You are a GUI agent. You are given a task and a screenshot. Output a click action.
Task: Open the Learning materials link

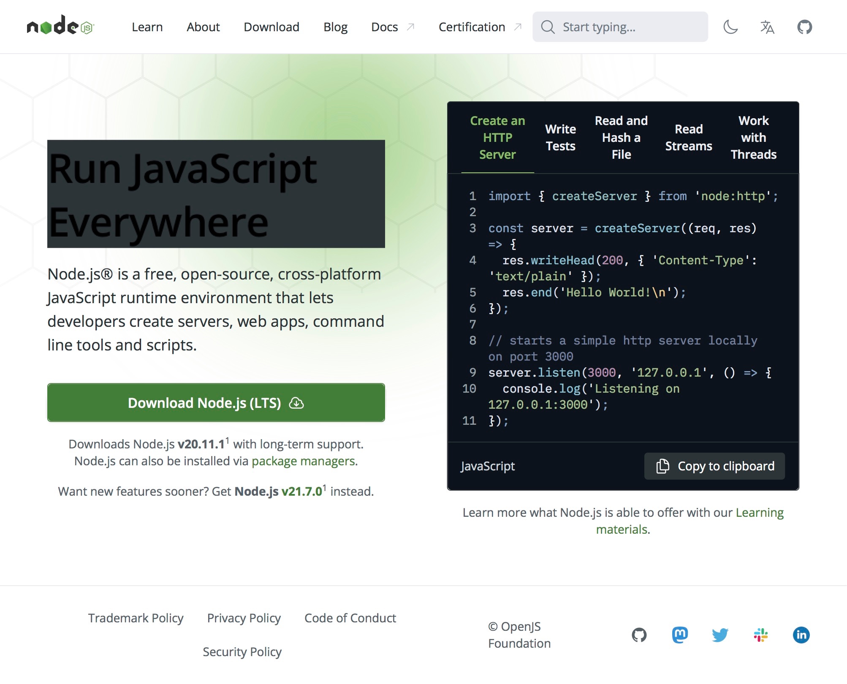coord(690,521)
